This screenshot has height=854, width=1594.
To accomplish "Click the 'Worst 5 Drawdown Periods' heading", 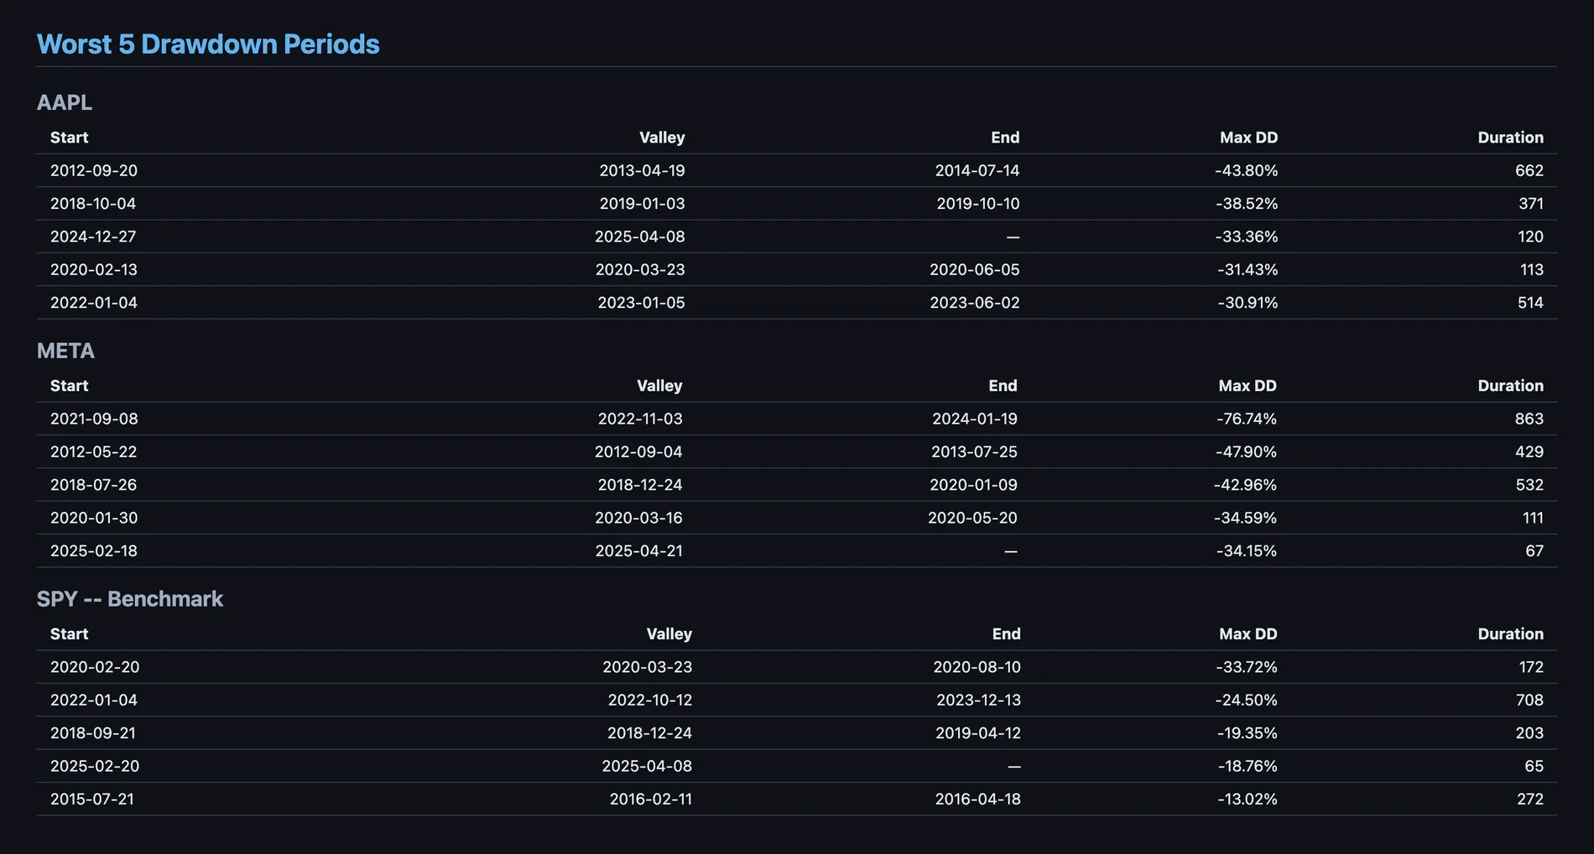I will pyautogui.click(x=208, y=44).
